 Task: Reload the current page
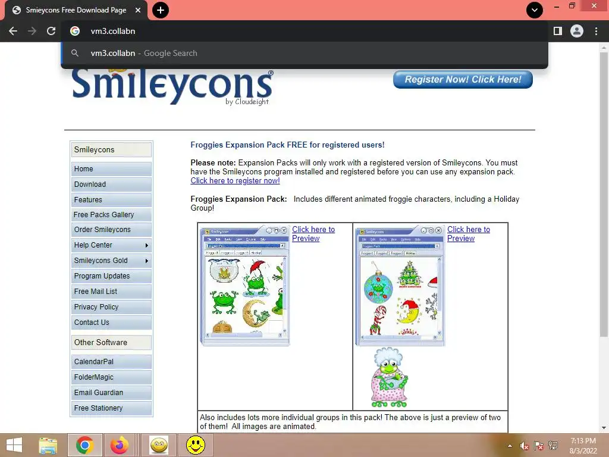pos(51,31)
